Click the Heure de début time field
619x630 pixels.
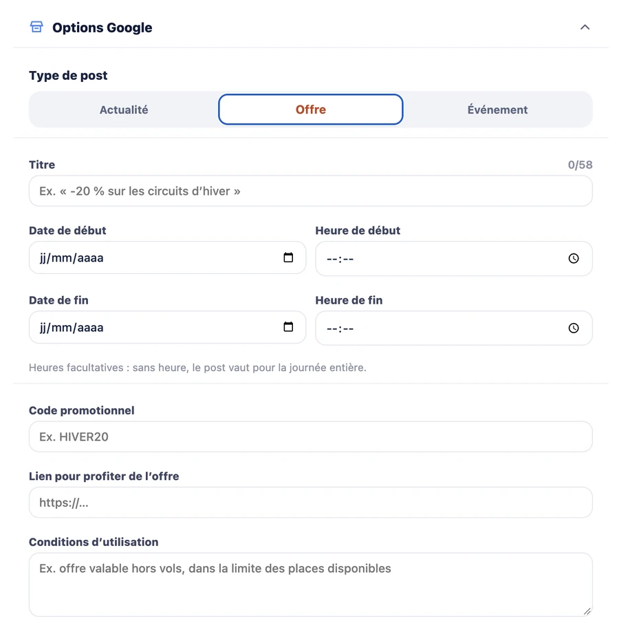click(454, 258)
